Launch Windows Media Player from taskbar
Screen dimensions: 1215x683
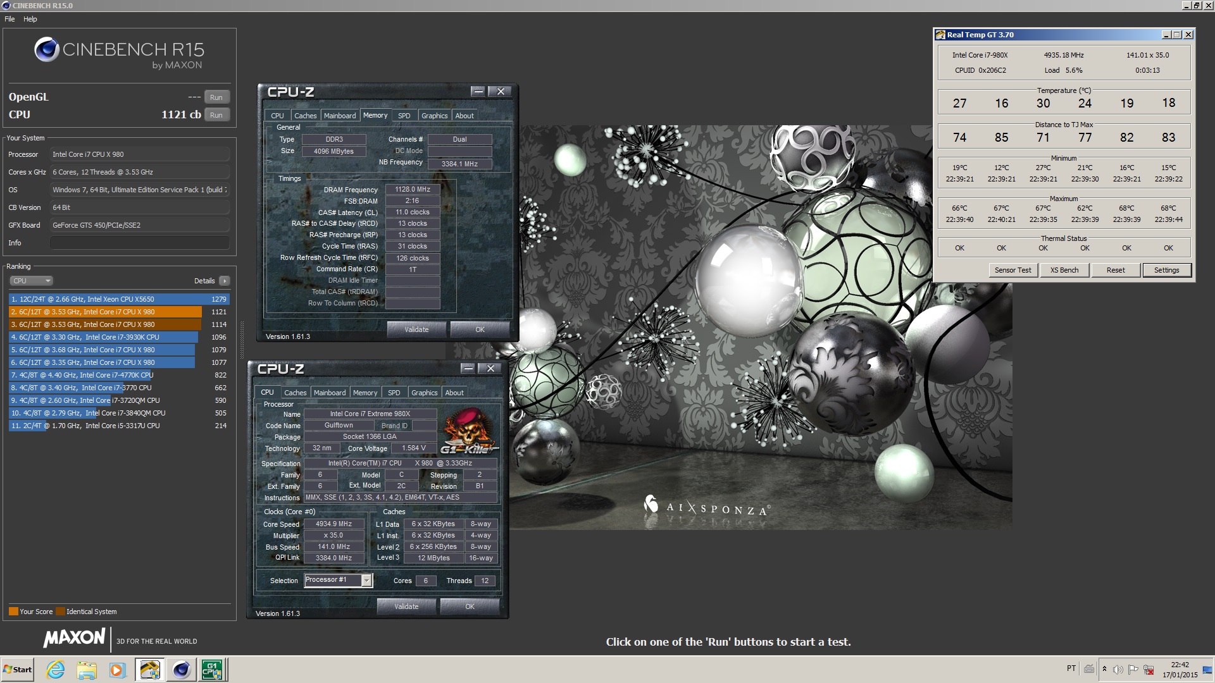click(x=117, y=670)
